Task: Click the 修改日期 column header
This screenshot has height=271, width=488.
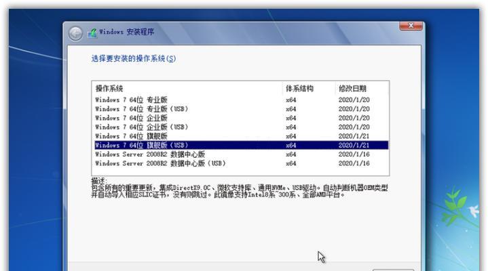Action: click(x=362, y=89)
